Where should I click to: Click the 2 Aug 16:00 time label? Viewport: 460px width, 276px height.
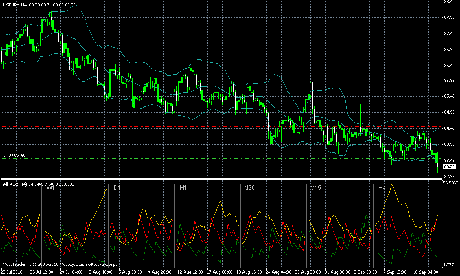point(101,272)
